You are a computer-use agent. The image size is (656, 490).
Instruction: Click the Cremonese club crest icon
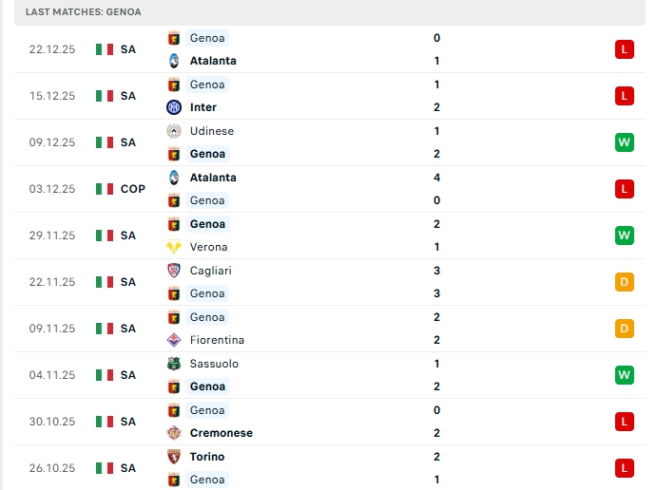pyautogui.click(x=173, y=433)
